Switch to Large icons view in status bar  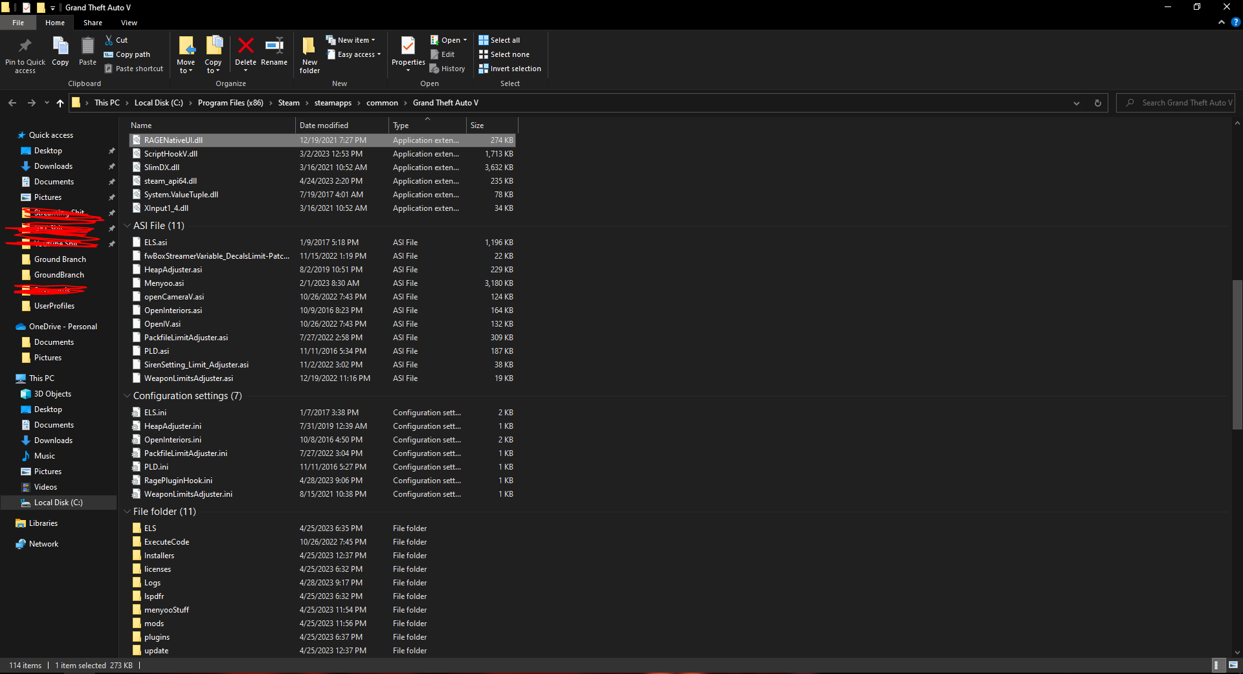tap(1233, 665)
